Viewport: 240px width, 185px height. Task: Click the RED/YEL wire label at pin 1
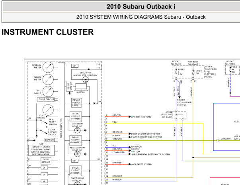[x=117, y=115]
